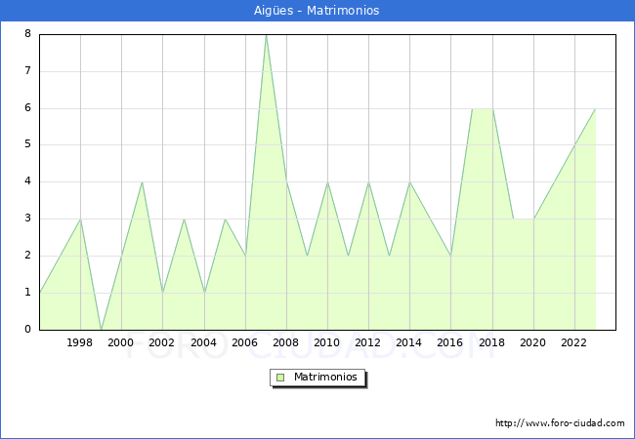Click the green Matrimonios legend swatch
Viewport: 635px width, 439px height.
[x=280, y=378]
